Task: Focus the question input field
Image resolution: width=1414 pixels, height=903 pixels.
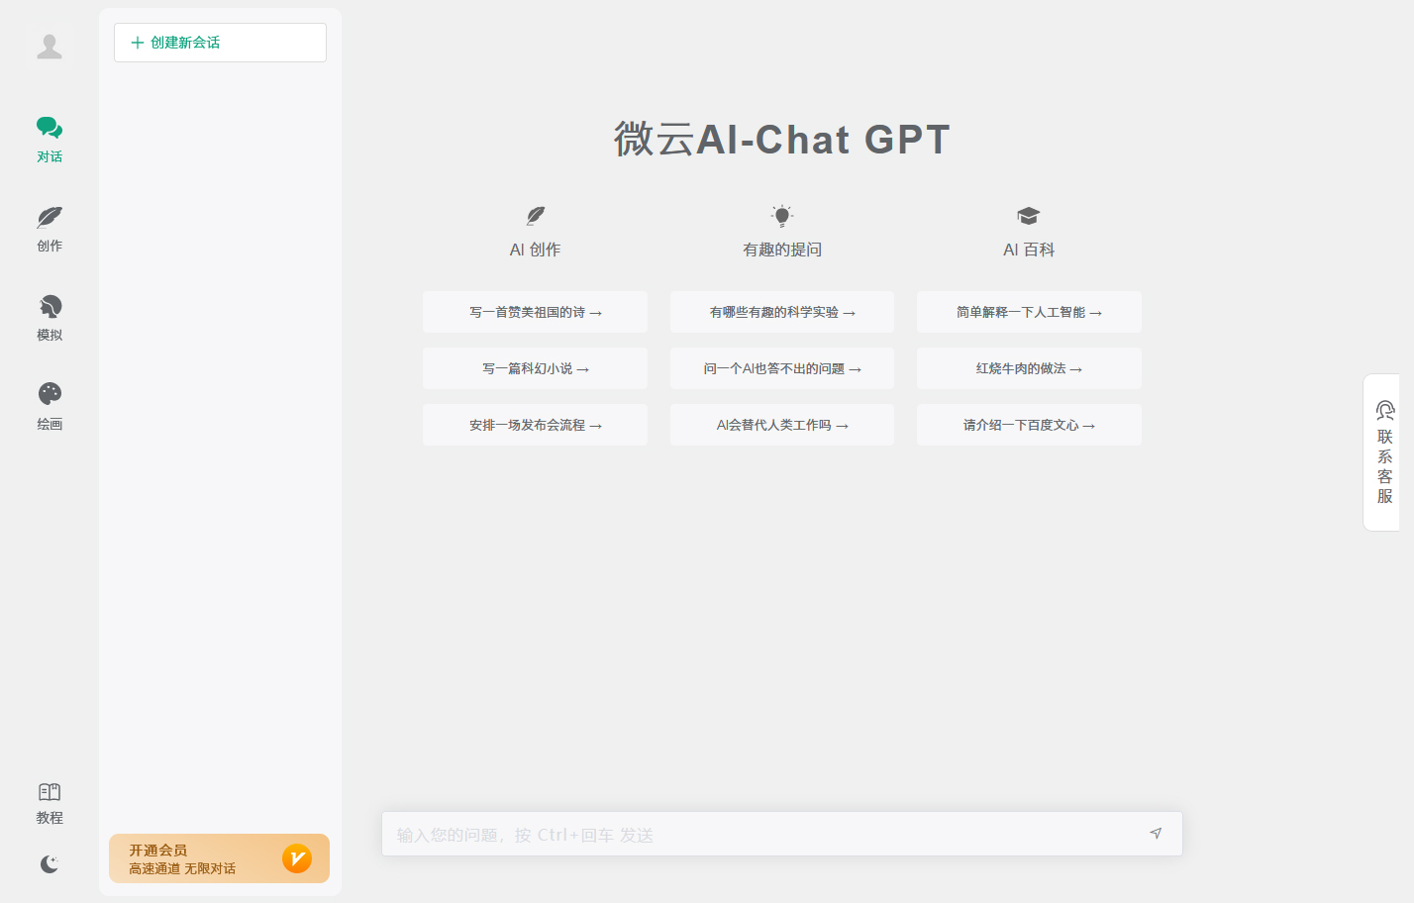Action: coord(782,834)
